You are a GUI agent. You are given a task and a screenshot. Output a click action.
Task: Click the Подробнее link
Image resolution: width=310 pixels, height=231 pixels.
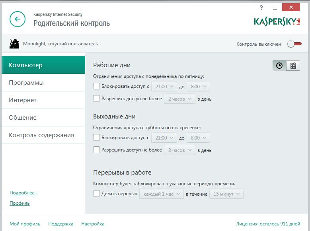click(23, 193)
